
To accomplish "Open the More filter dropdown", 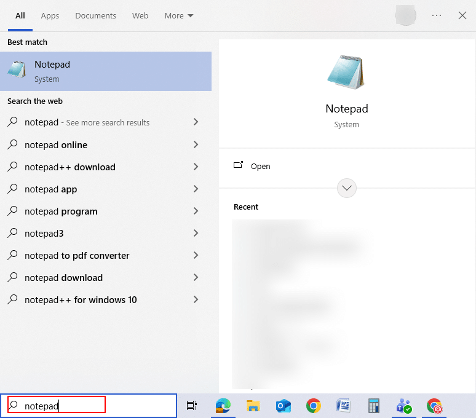I will coord(179,15).
